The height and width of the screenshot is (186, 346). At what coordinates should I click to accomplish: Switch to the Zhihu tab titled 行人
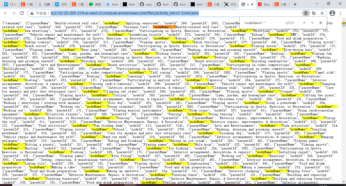pyautogui.click(x=10, y=4)
